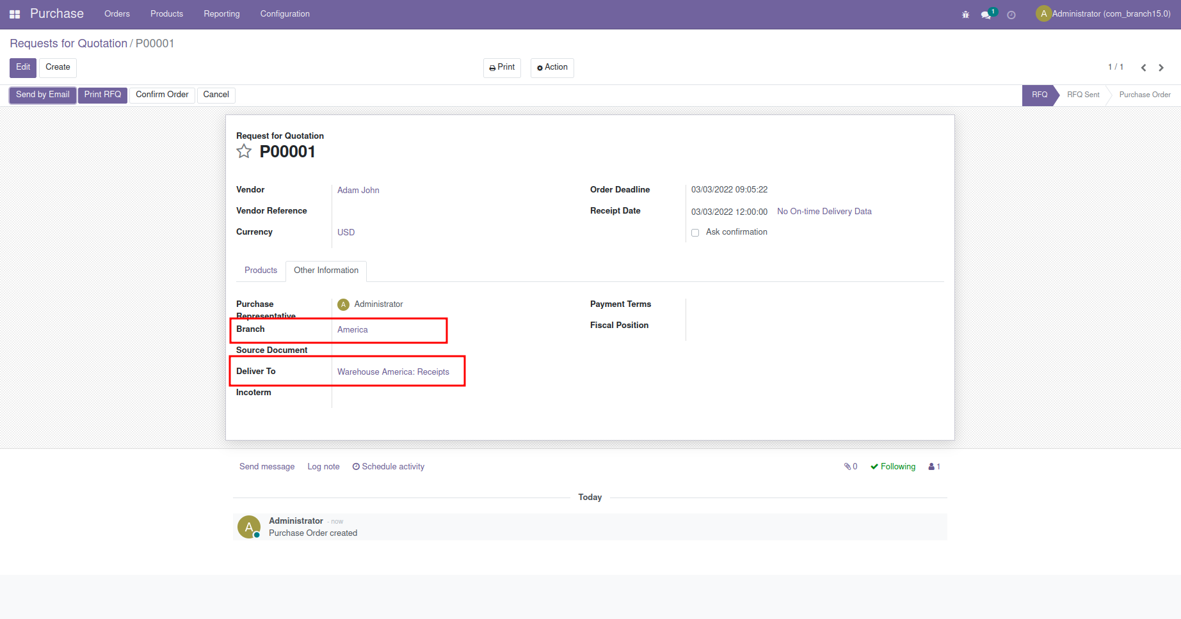Click Administrator avatar in chatter message
Viewport: 1181px width, 619px height.
point(248,527)
